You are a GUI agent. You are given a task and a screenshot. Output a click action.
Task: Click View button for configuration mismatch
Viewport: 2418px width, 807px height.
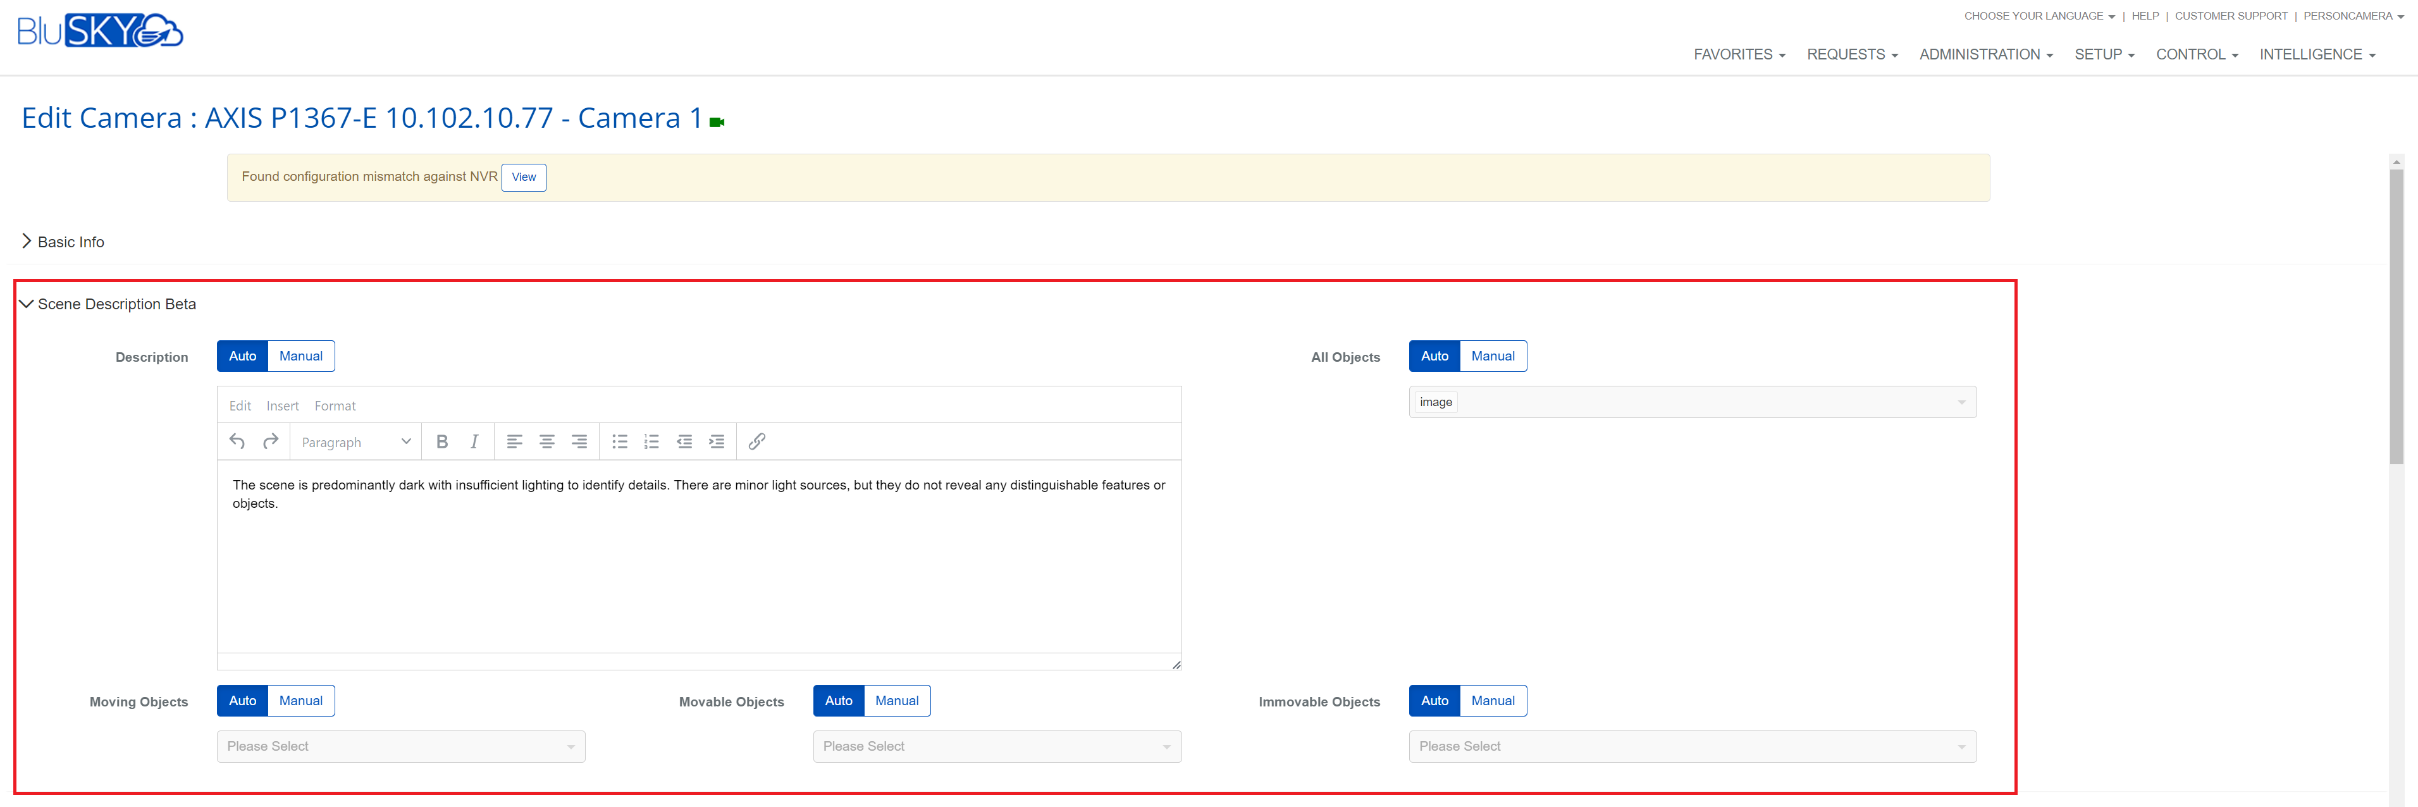click(524, 177)
